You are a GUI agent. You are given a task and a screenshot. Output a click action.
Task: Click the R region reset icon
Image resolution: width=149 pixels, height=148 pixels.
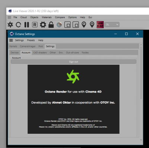(35, 25)
